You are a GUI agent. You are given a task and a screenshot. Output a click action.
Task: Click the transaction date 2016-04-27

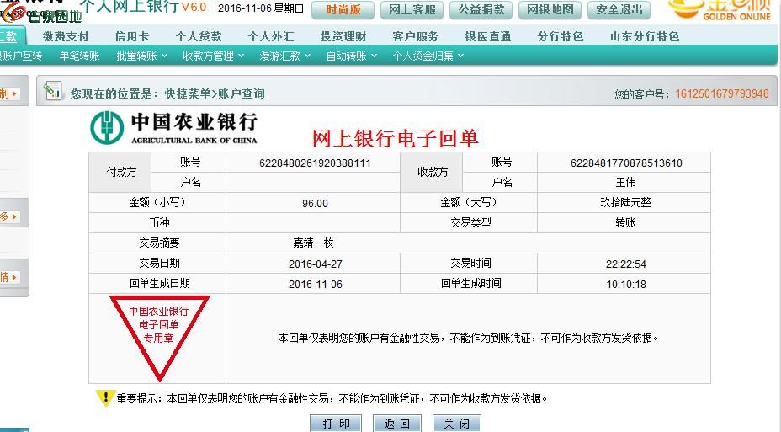316,264
